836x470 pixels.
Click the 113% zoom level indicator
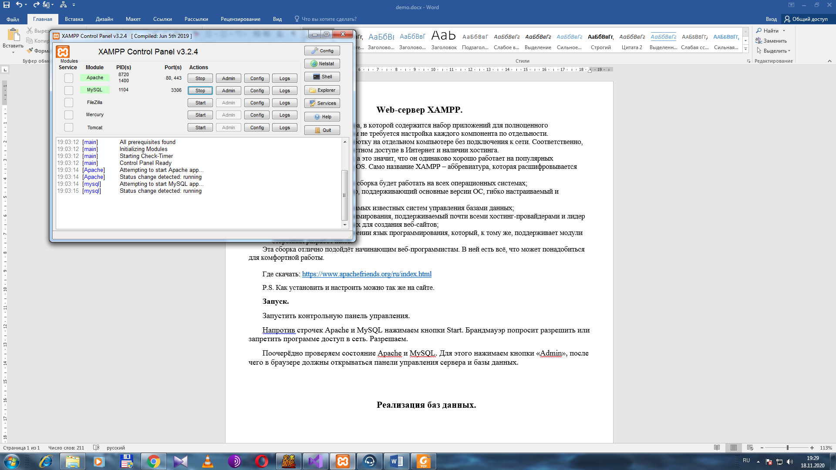click(826, 448)
